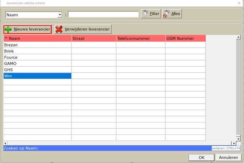Screen dimensions: 244x163
Task: Click the vertical scrollbar thumb
Action: [238, 87]
